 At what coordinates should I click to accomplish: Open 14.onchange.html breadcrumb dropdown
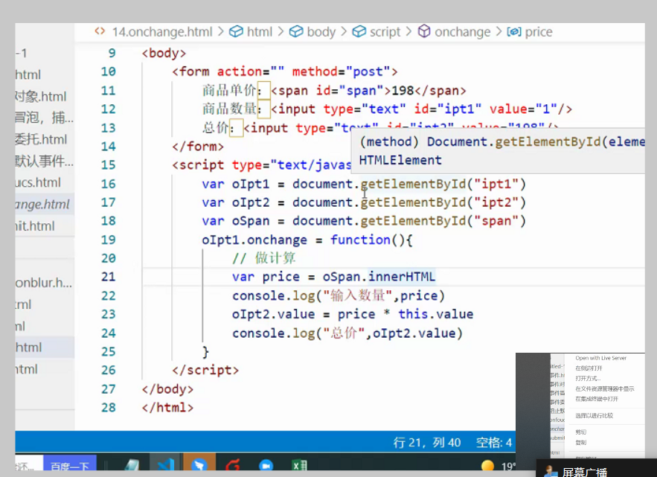tap(162, 32)
